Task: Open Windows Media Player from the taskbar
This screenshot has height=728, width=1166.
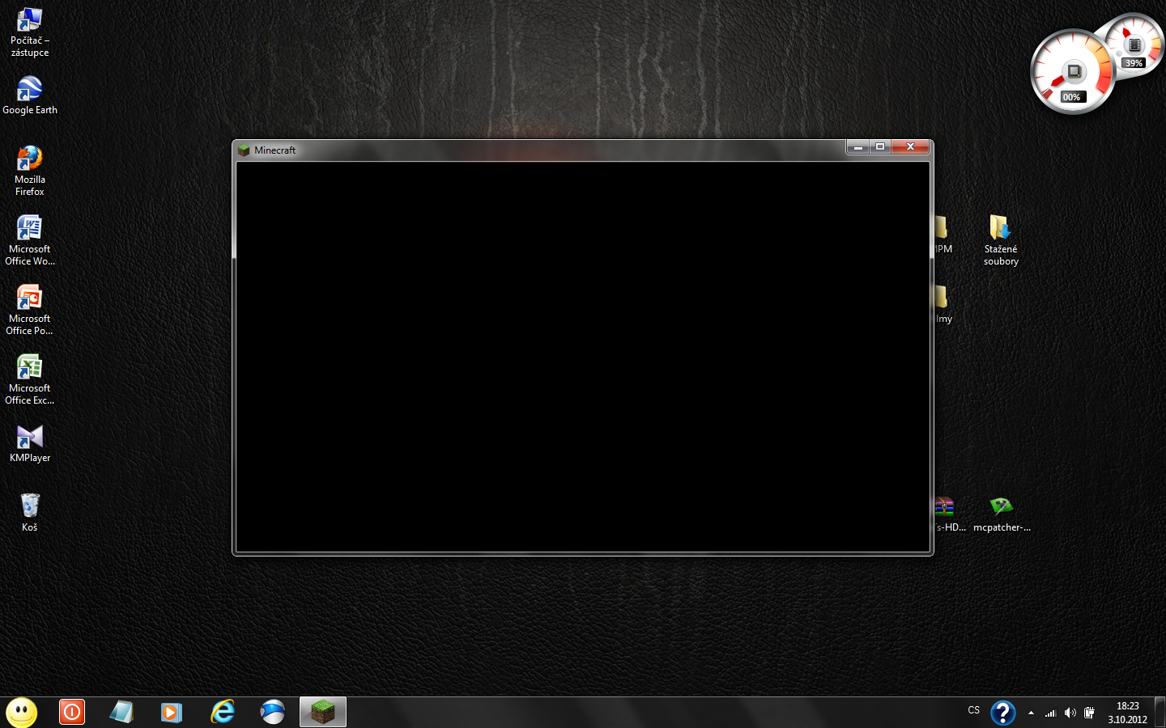Action: pyautogui.click(x=171, y=712)
